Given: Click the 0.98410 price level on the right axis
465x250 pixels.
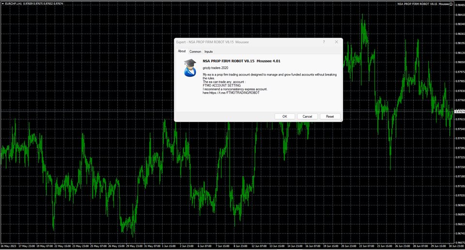Looking at the screenshot, I should [460, 15].
